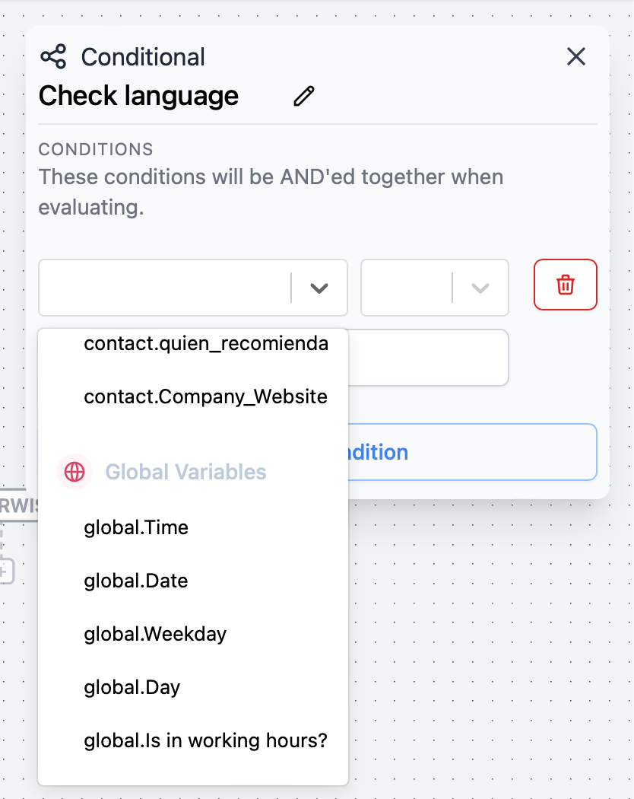Screen dimensions: 634x799
Task: Select global.Time variable
Action: tap(136, 527)
